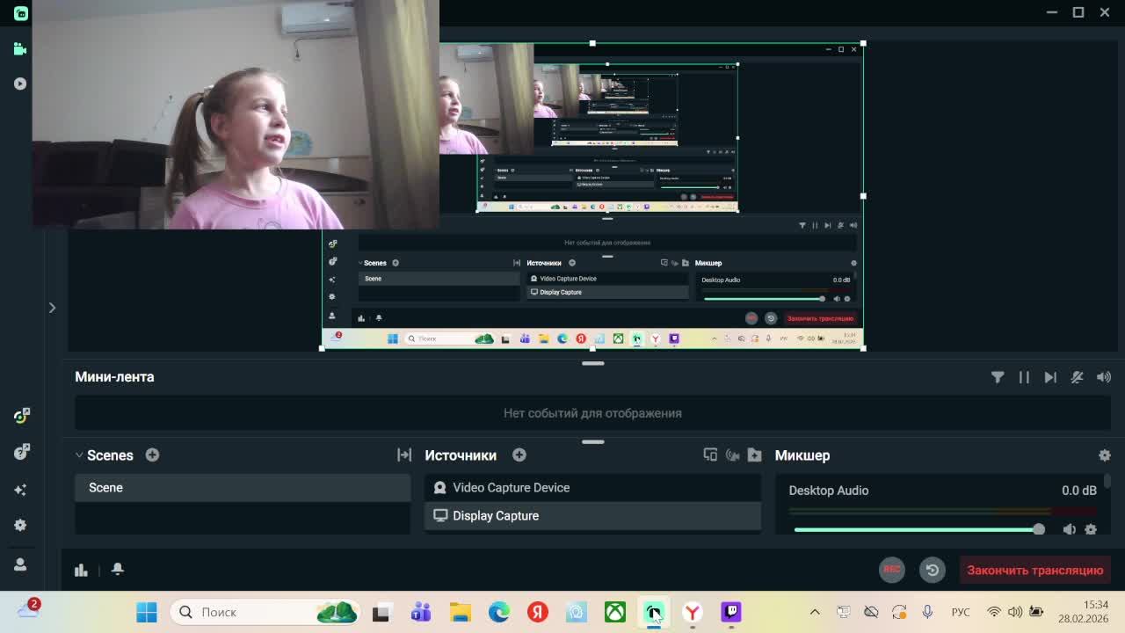
Task: Open Twitch app from taskbar
Action: (x=731, y=612)
